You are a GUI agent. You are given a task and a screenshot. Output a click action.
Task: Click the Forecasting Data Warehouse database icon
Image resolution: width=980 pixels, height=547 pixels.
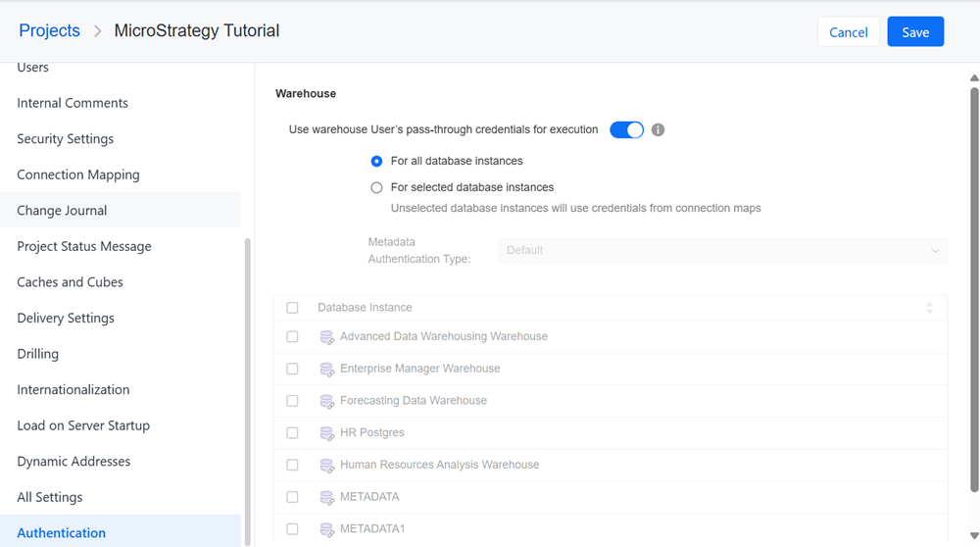[x=326, y=401]
